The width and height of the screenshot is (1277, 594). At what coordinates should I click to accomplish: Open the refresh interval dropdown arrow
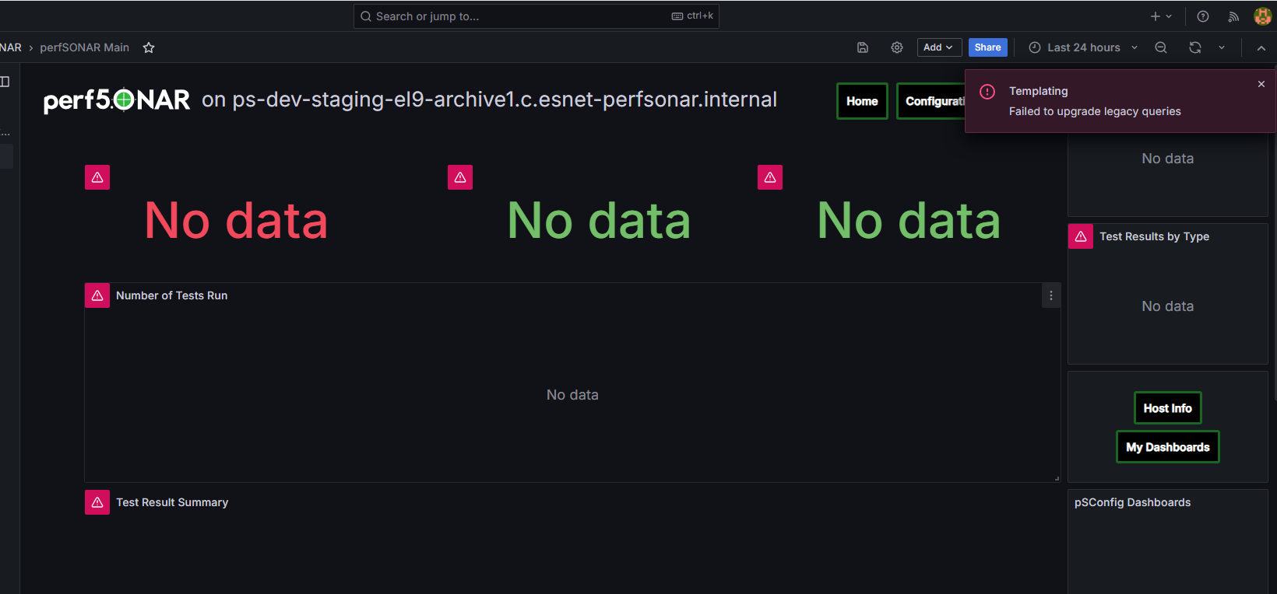click(x=1222, y=47)
